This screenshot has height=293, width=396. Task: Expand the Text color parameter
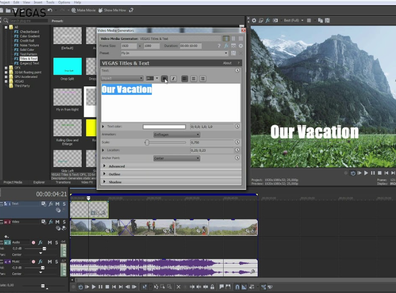[x=103, y=126]
